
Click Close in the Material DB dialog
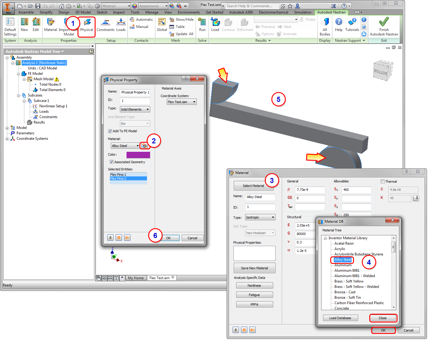[383, 318]
